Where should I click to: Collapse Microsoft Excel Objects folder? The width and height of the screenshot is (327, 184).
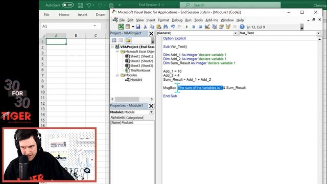(x=118, y=52)
